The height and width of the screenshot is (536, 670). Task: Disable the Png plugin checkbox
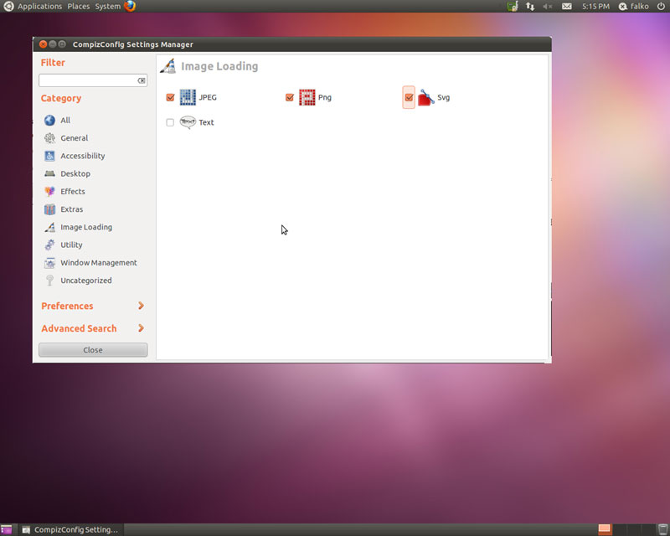[x=289, y=97]
